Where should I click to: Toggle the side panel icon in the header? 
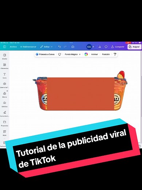[x=4, y=47]
